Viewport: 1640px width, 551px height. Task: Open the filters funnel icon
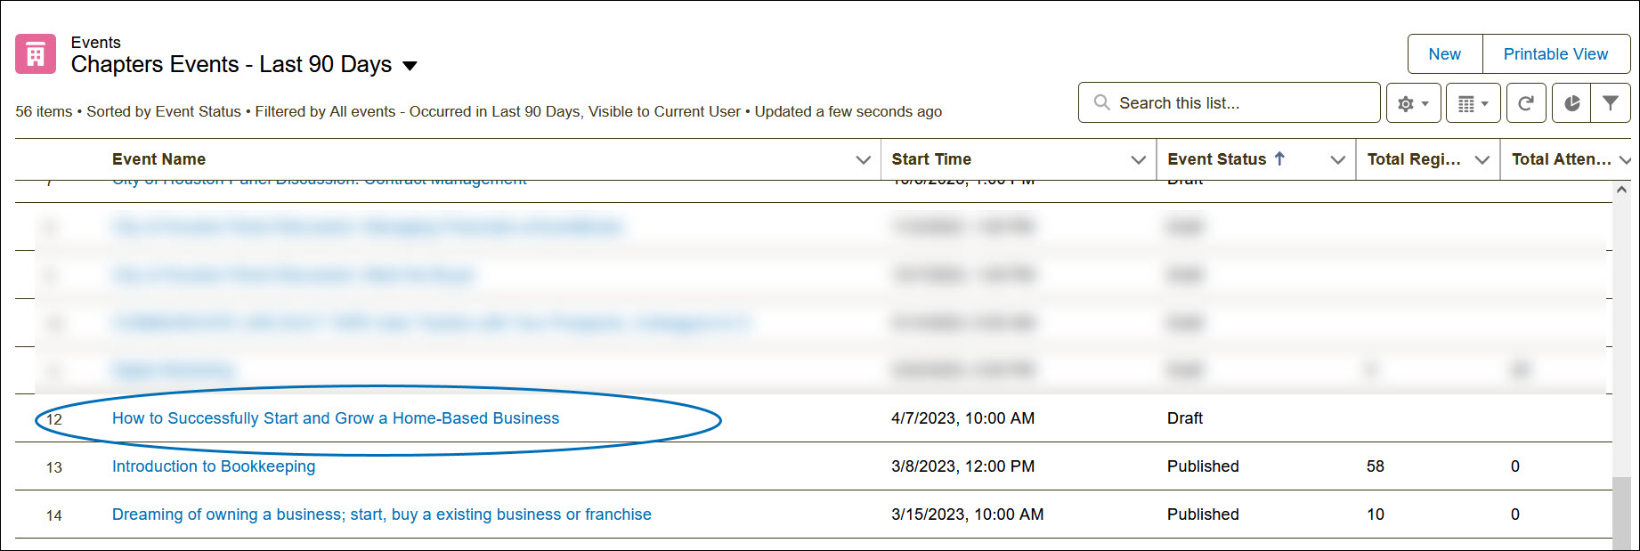coord(1611,103)
